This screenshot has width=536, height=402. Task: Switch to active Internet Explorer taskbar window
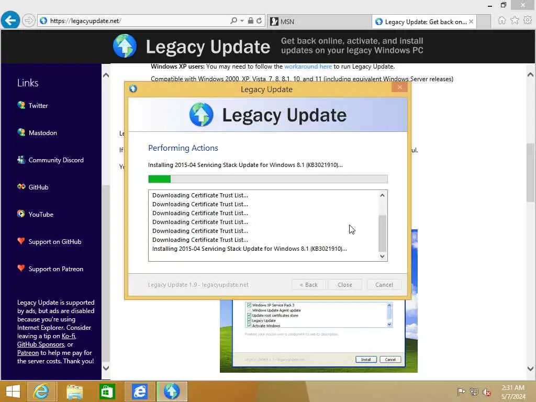point(139,392)
